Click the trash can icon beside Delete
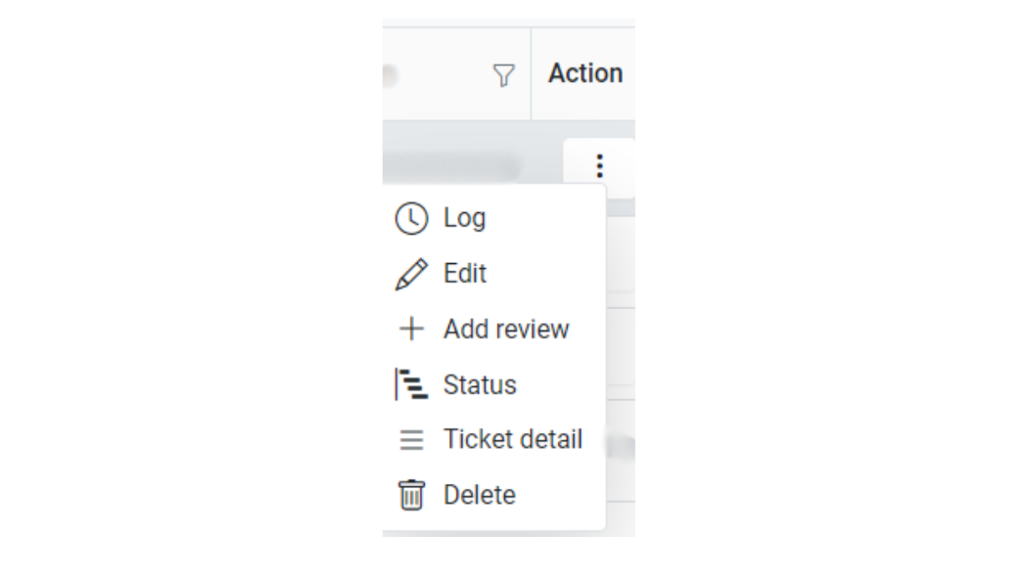This screenshot has height=578, width=1029. pos(411,495)
